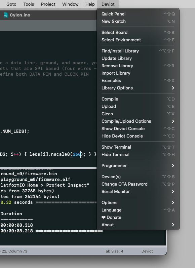
Task: Choose New Sketch
Action: click(138, 22)
